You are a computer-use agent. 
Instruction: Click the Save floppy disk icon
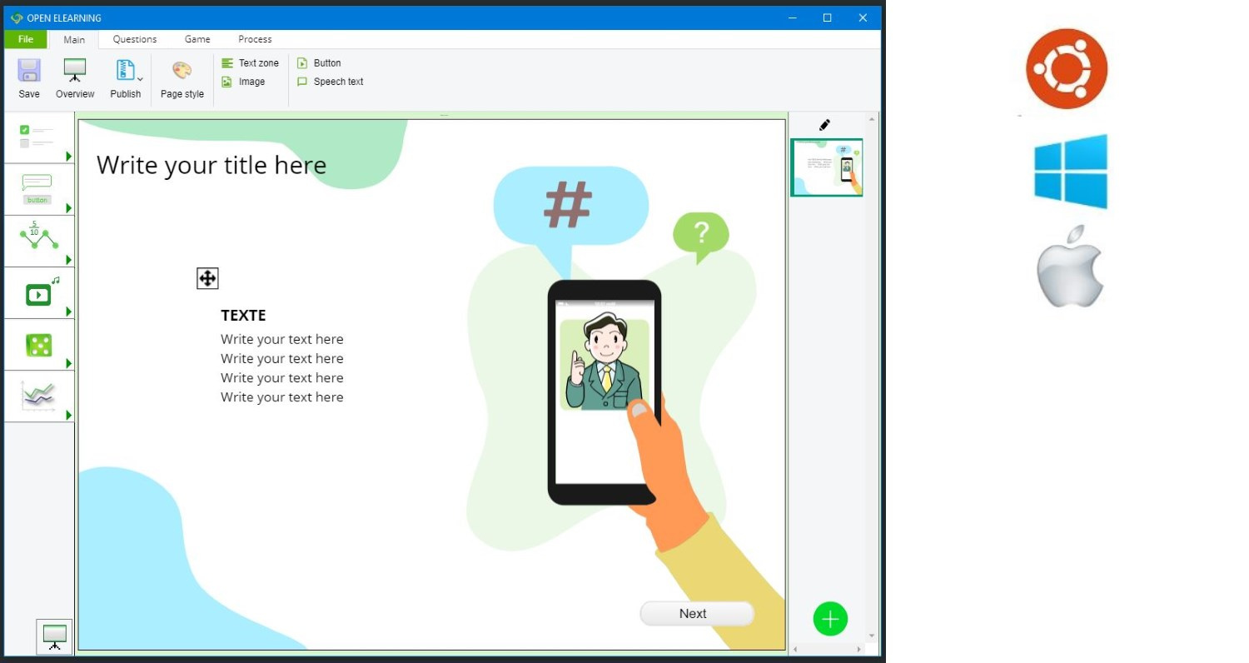click(x=29, y=71)
